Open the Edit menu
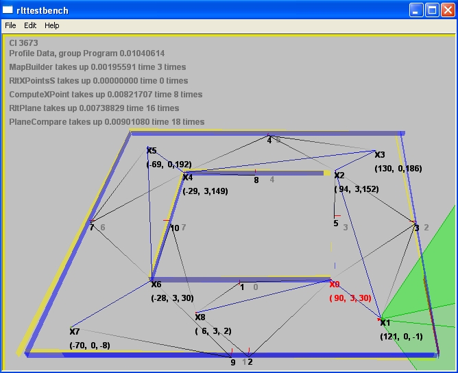Viewport: 458px width, 373px height. 30,25
